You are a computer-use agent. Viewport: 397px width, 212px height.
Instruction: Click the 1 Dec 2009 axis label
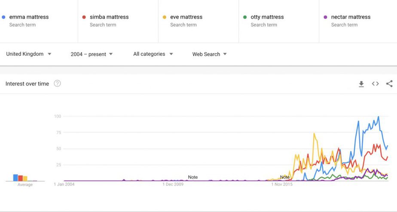[173, 184]
